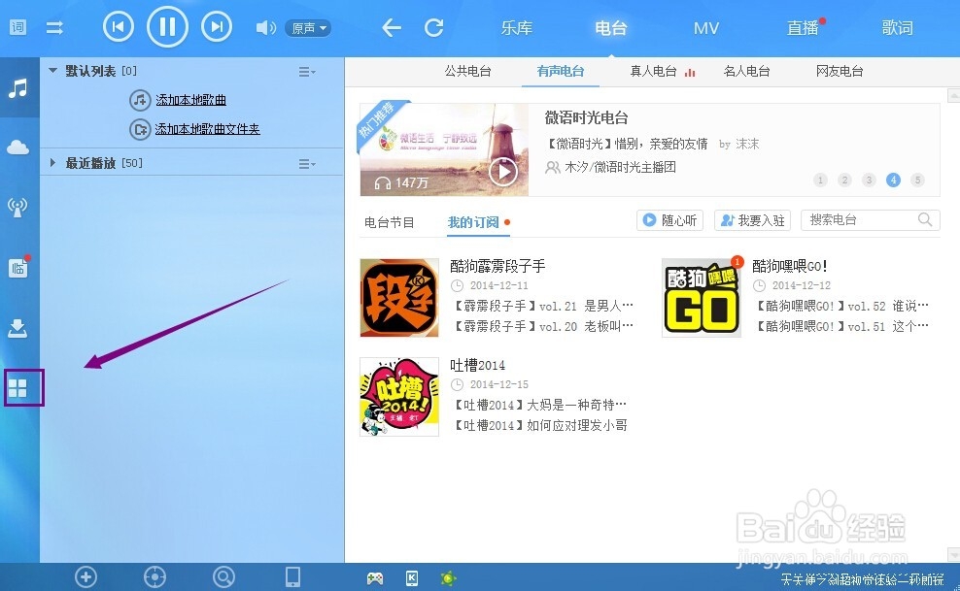The height and width of the screenshot is (591, 960).
Task: Open episode 酷狗嘿喂GO! vol.52
Action: [841, 306]
